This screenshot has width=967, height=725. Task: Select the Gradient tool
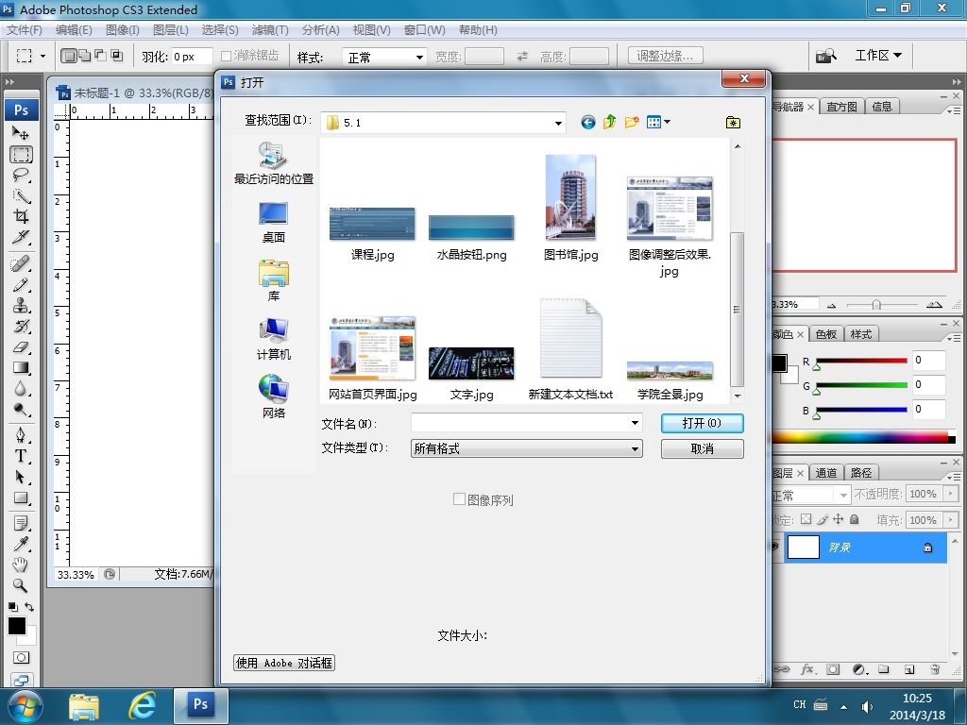coord(21,368)
